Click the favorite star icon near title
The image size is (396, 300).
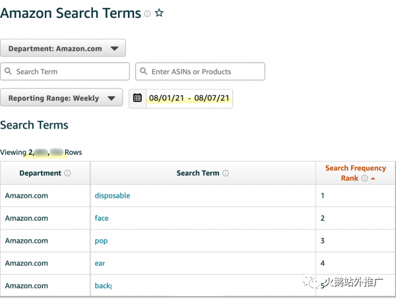click(x=159, y=13)
